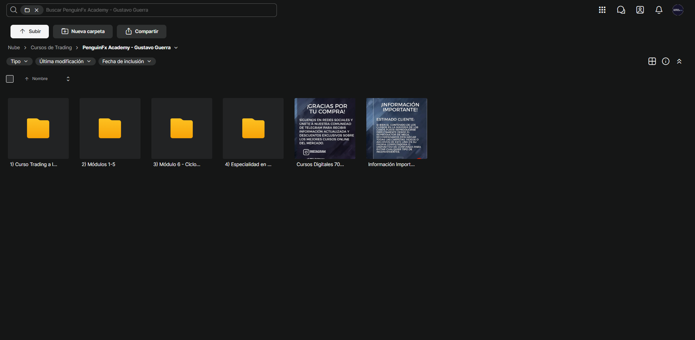Open the account avatar menu
This screenshot has width=695, height=340.
click(678, 10)
